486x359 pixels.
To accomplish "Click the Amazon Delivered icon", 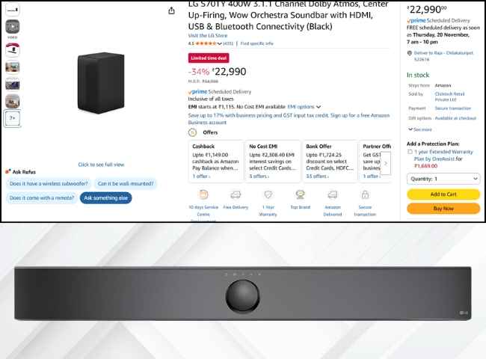I will click(333, 194).
